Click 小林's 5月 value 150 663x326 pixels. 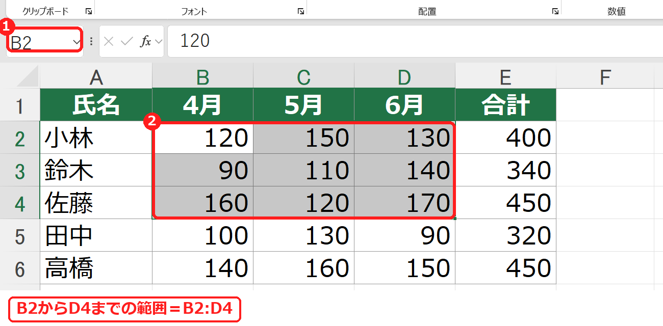[x=304, y=138]
